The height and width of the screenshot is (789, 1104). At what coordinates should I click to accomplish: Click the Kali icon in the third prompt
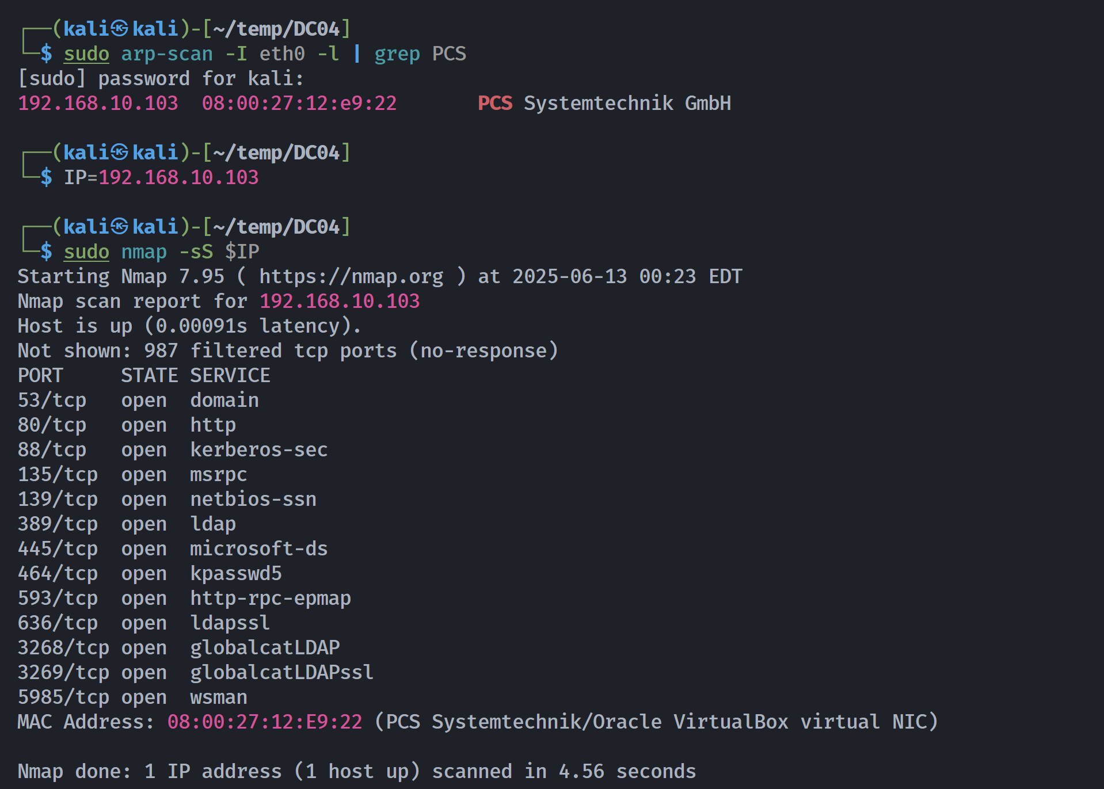tap(119, 226)
